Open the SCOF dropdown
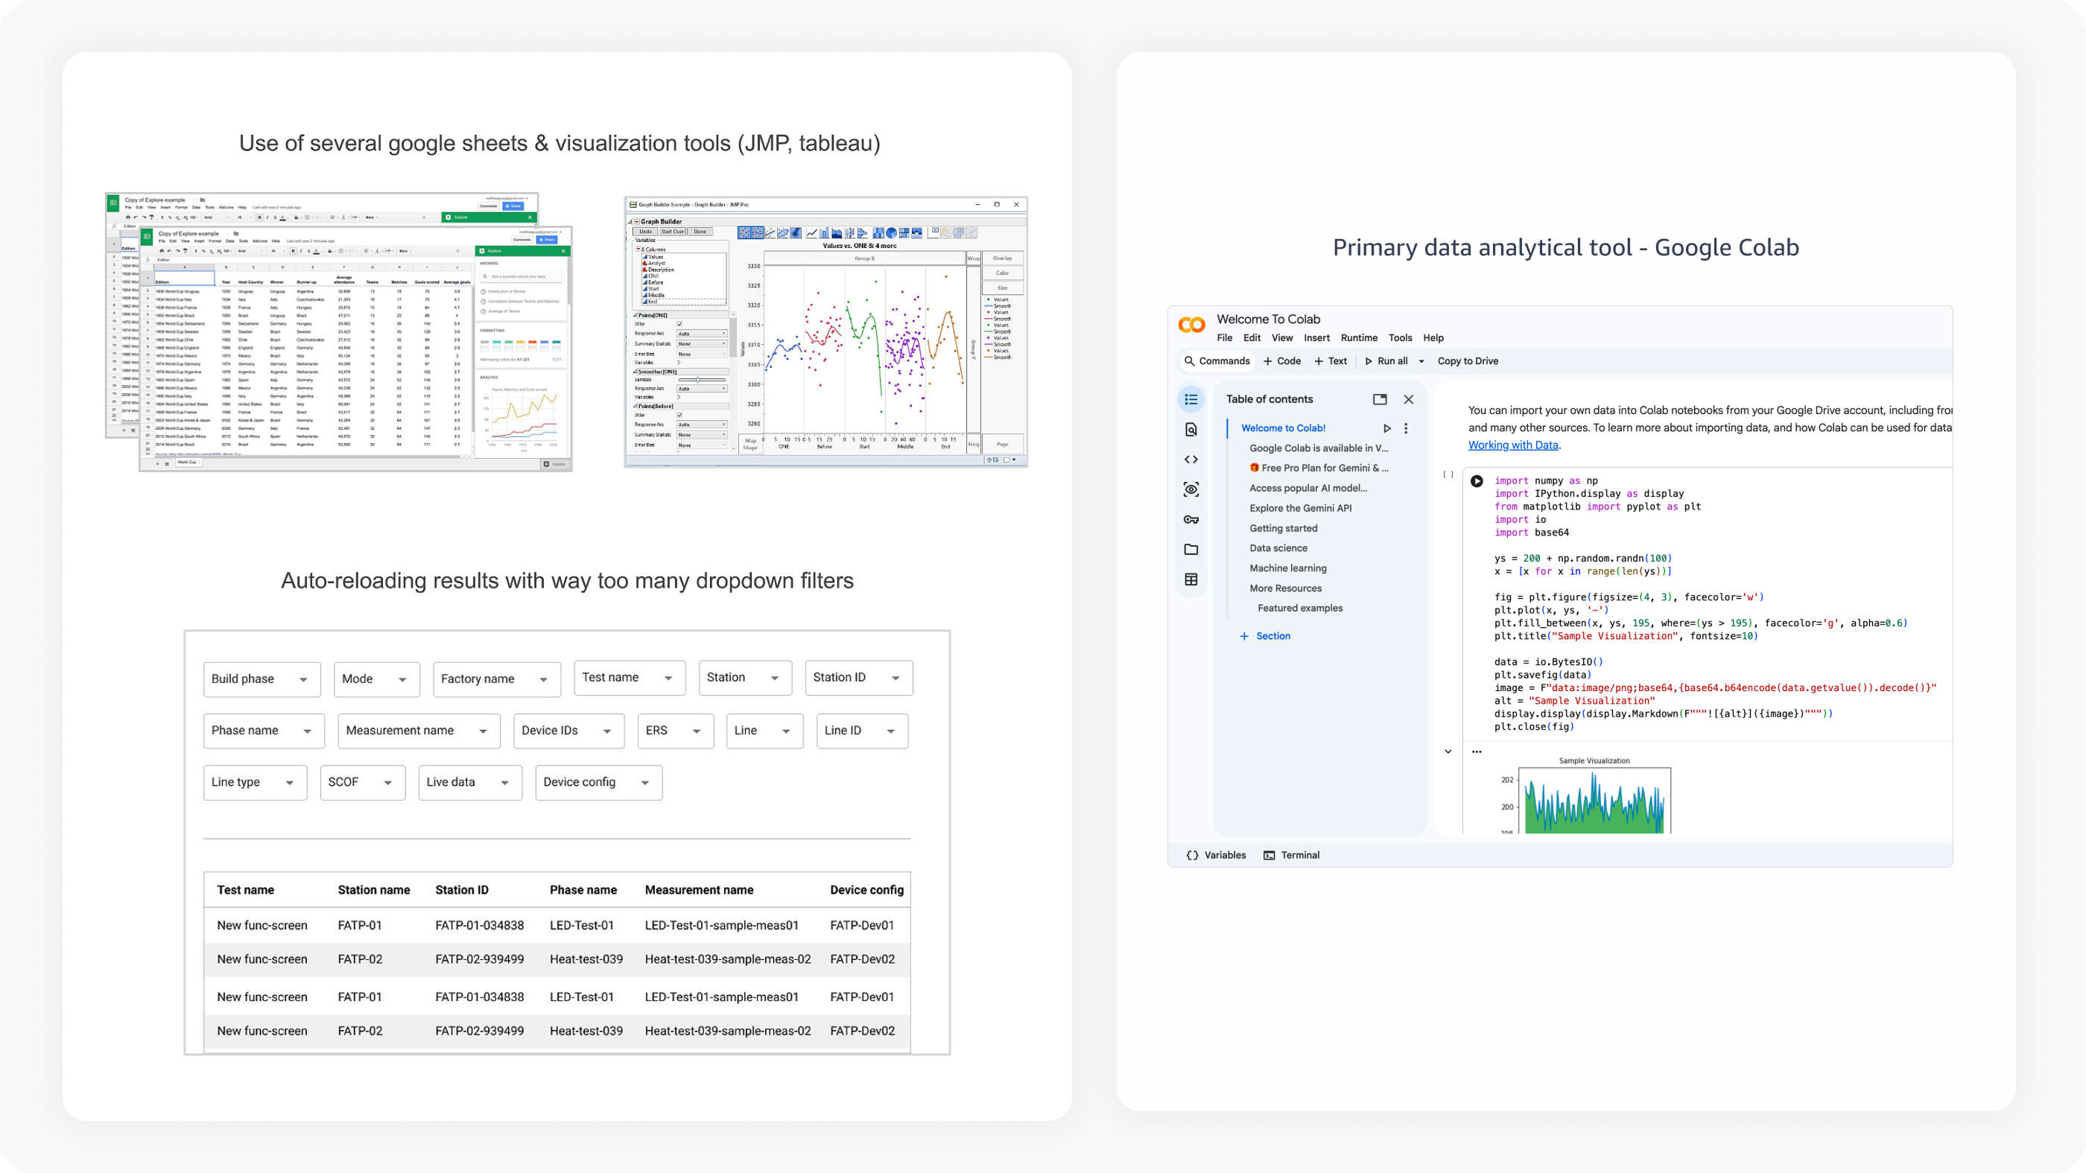The height and width of the screenshot is (1173, 2086). (363, 783)
